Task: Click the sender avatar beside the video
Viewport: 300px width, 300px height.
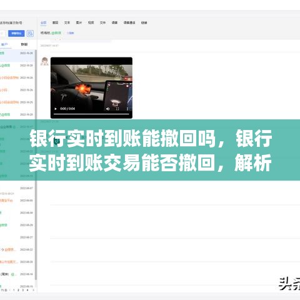Action: point(44,61)
